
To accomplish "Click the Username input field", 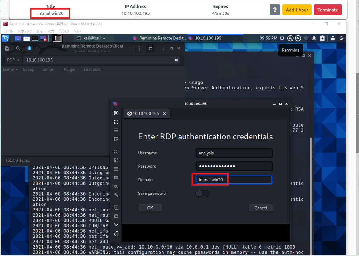I will tap(234, 153).
